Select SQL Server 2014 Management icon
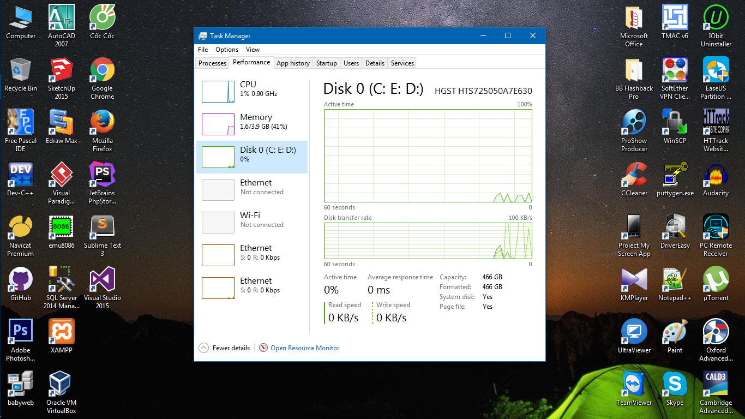Viewport: 745px width, 419px height. [62, 288]
